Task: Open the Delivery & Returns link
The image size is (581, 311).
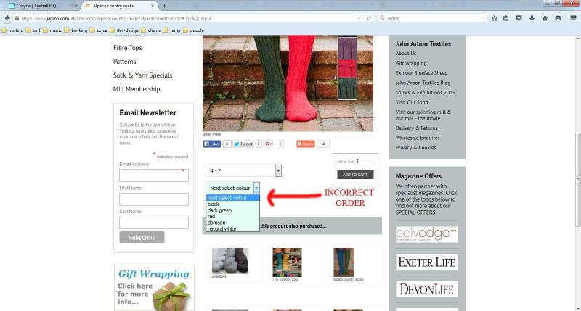Action: pos(416,128)
